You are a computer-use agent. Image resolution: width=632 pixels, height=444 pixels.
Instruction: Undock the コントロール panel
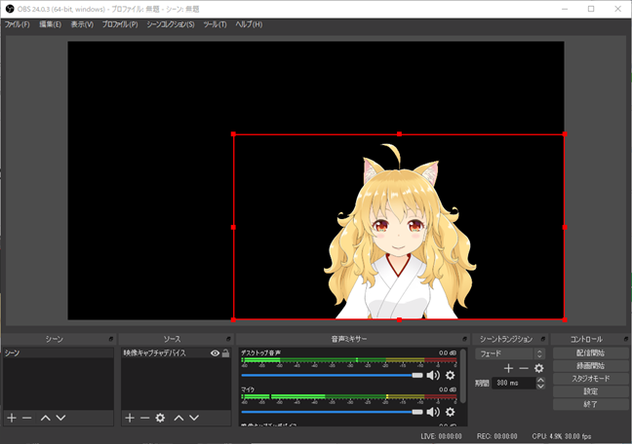click(625, 340)
